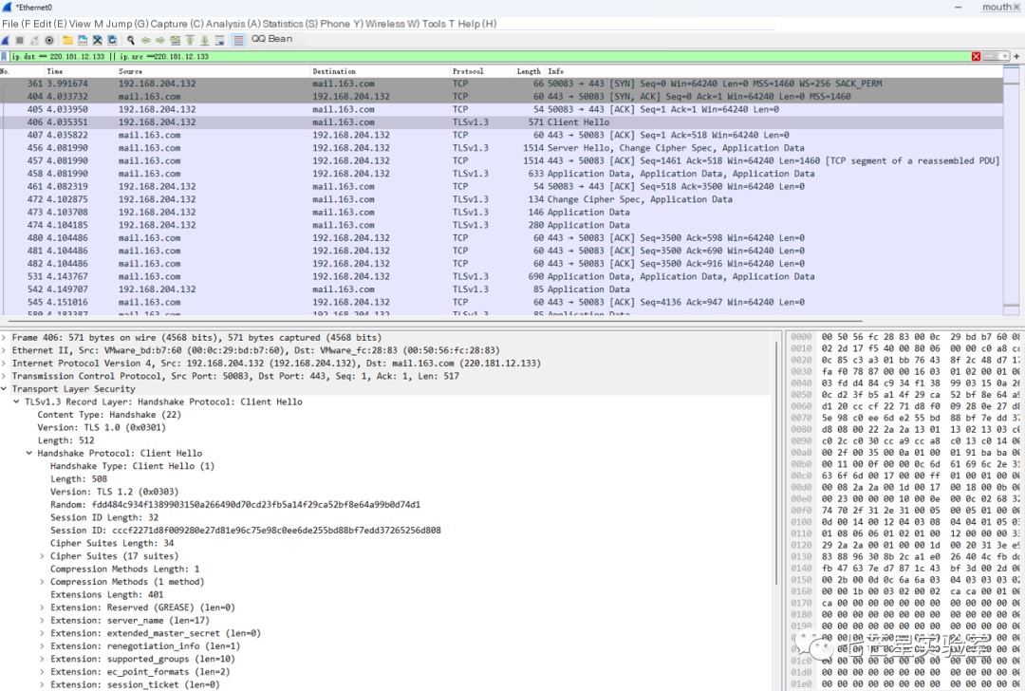Viewport: 1025px width, 691px height.
Task: Jump to the last packet
Action: tap(205, 41)
